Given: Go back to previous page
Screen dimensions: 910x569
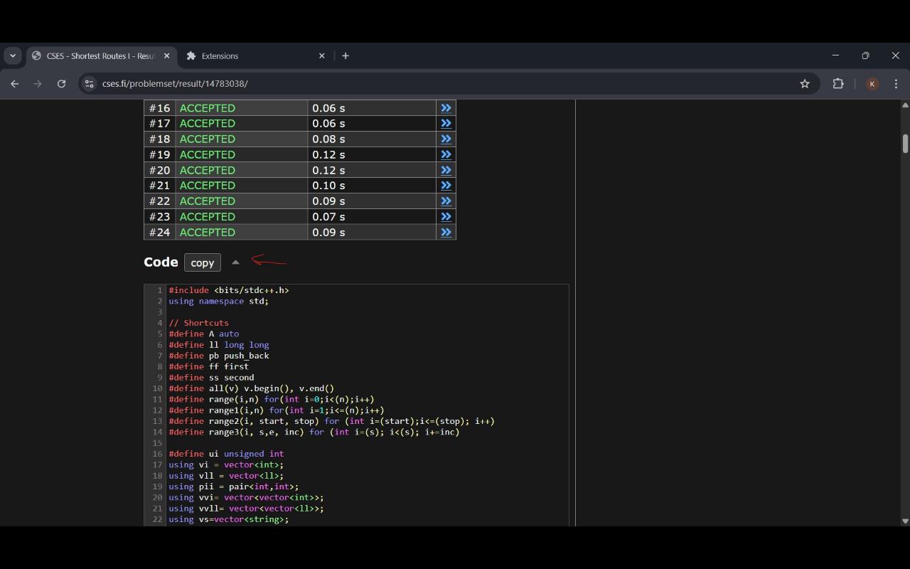Looking at the screenshot, I should point(15,84).
